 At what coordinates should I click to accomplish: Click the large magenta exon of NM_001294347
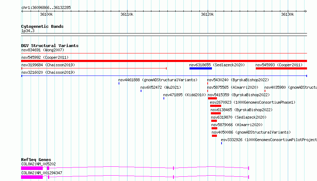tap(32, 177)
